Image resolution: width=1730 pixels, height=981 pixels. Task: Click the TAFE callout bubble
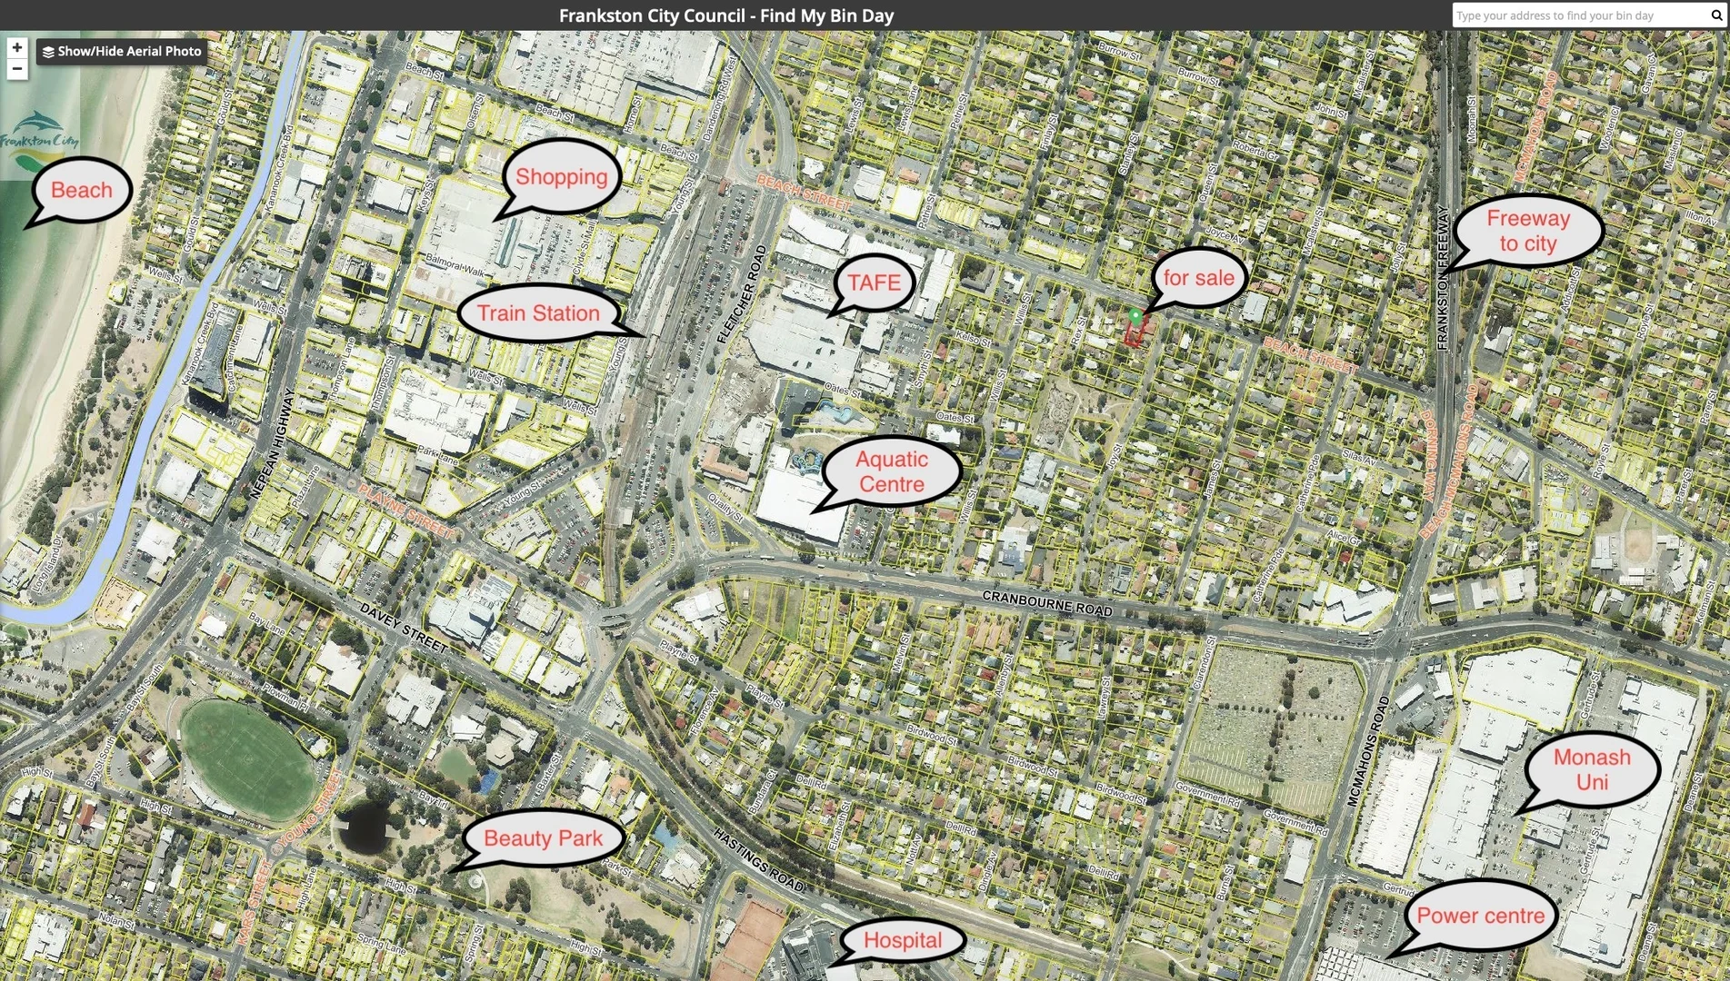[874, 282]
